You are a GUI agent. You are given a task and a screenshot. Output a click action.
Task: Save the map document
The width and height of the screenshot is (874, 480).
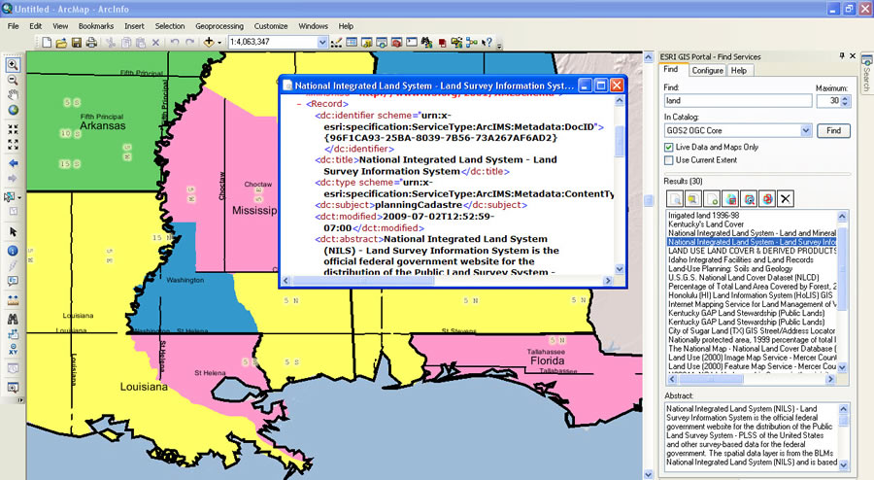[x=77, y=43]
